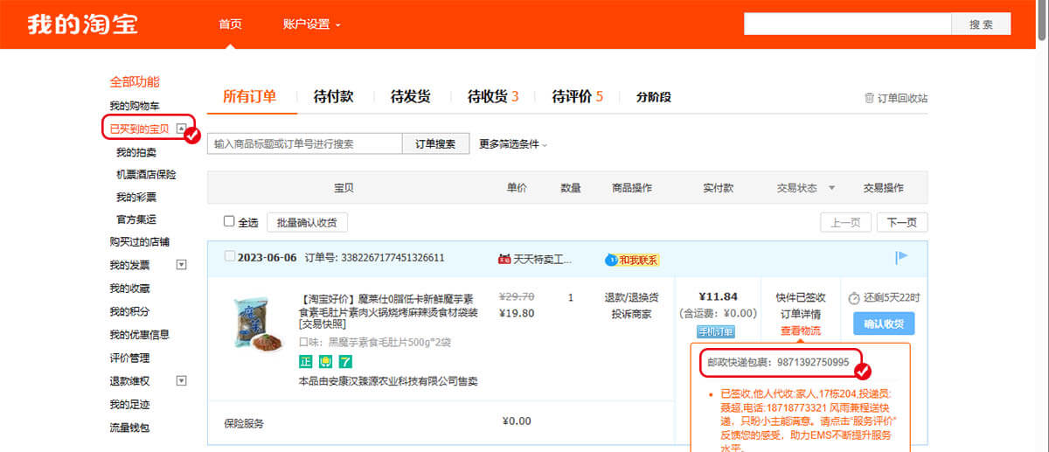Click the yellow-green shield badge under product
1049x452 pixels.
[x=325, y=361]
